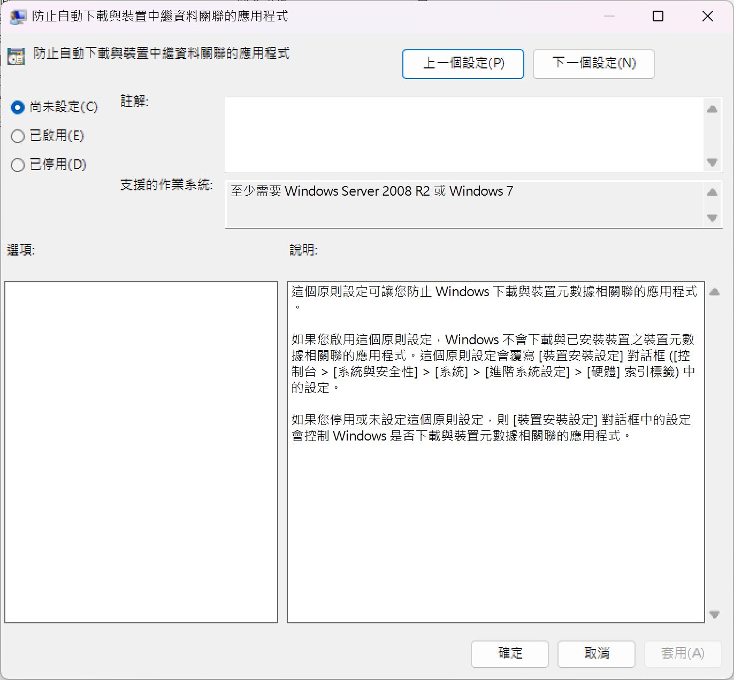The height and width of the screenshot is (680, 734).
Task: Go to next setting with 下一個設定(N)
Action: pos(594,64)
